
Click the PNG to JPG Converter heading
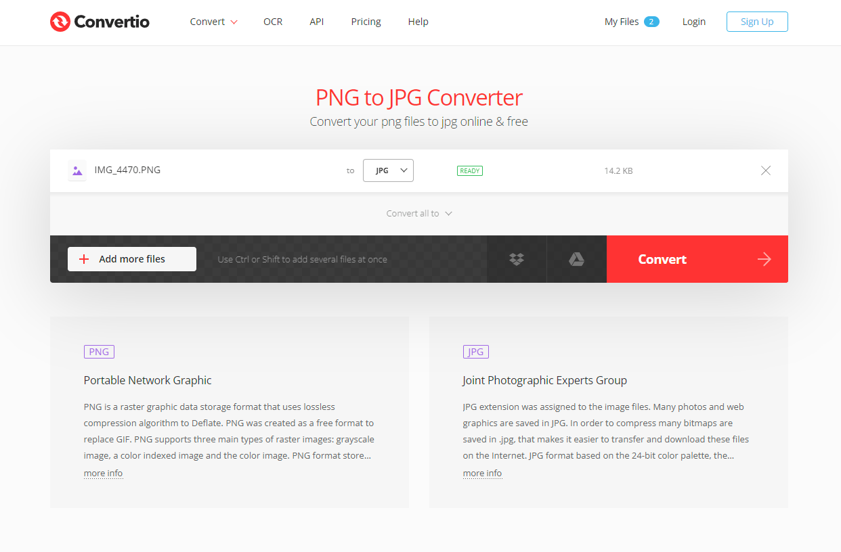point(419,97)
